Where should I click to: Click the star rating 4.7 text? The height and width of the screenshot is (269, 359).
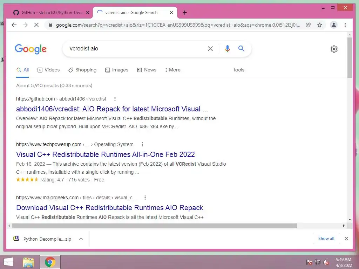point(52,180)
